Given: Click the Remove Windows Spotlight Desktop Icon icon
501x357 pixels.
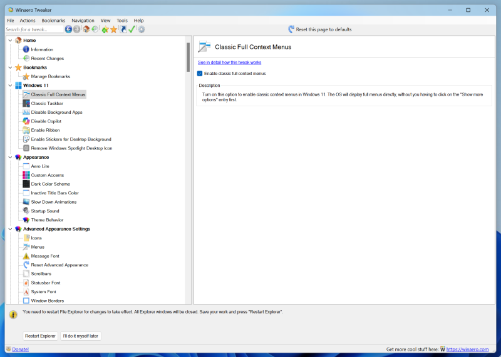Looking at the screenshot, I should tap(26, 148).
